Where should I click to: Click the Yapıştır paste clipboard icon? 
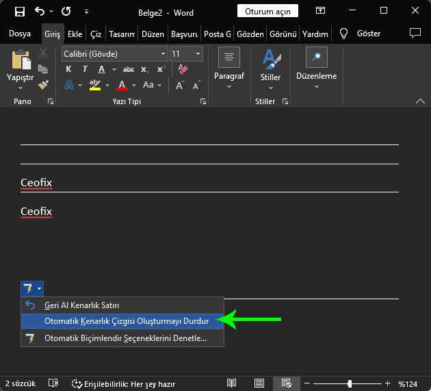tap(21, 60)
